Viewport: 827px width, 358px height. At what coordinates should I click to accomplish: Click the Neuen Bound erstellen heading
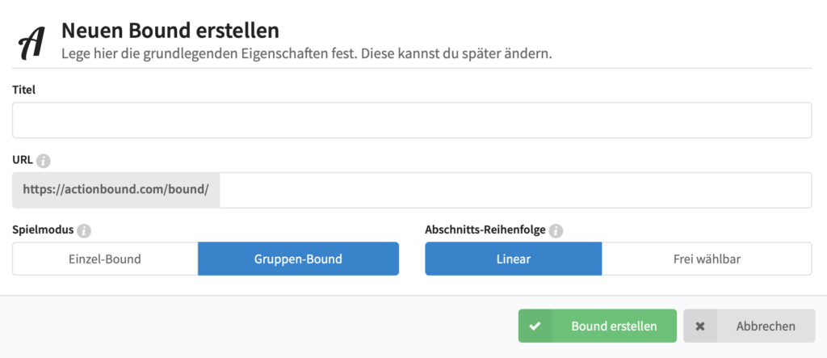170,31
